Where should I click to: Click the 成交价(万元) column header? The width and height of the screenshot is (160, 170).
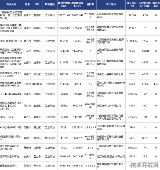[132, 4]
